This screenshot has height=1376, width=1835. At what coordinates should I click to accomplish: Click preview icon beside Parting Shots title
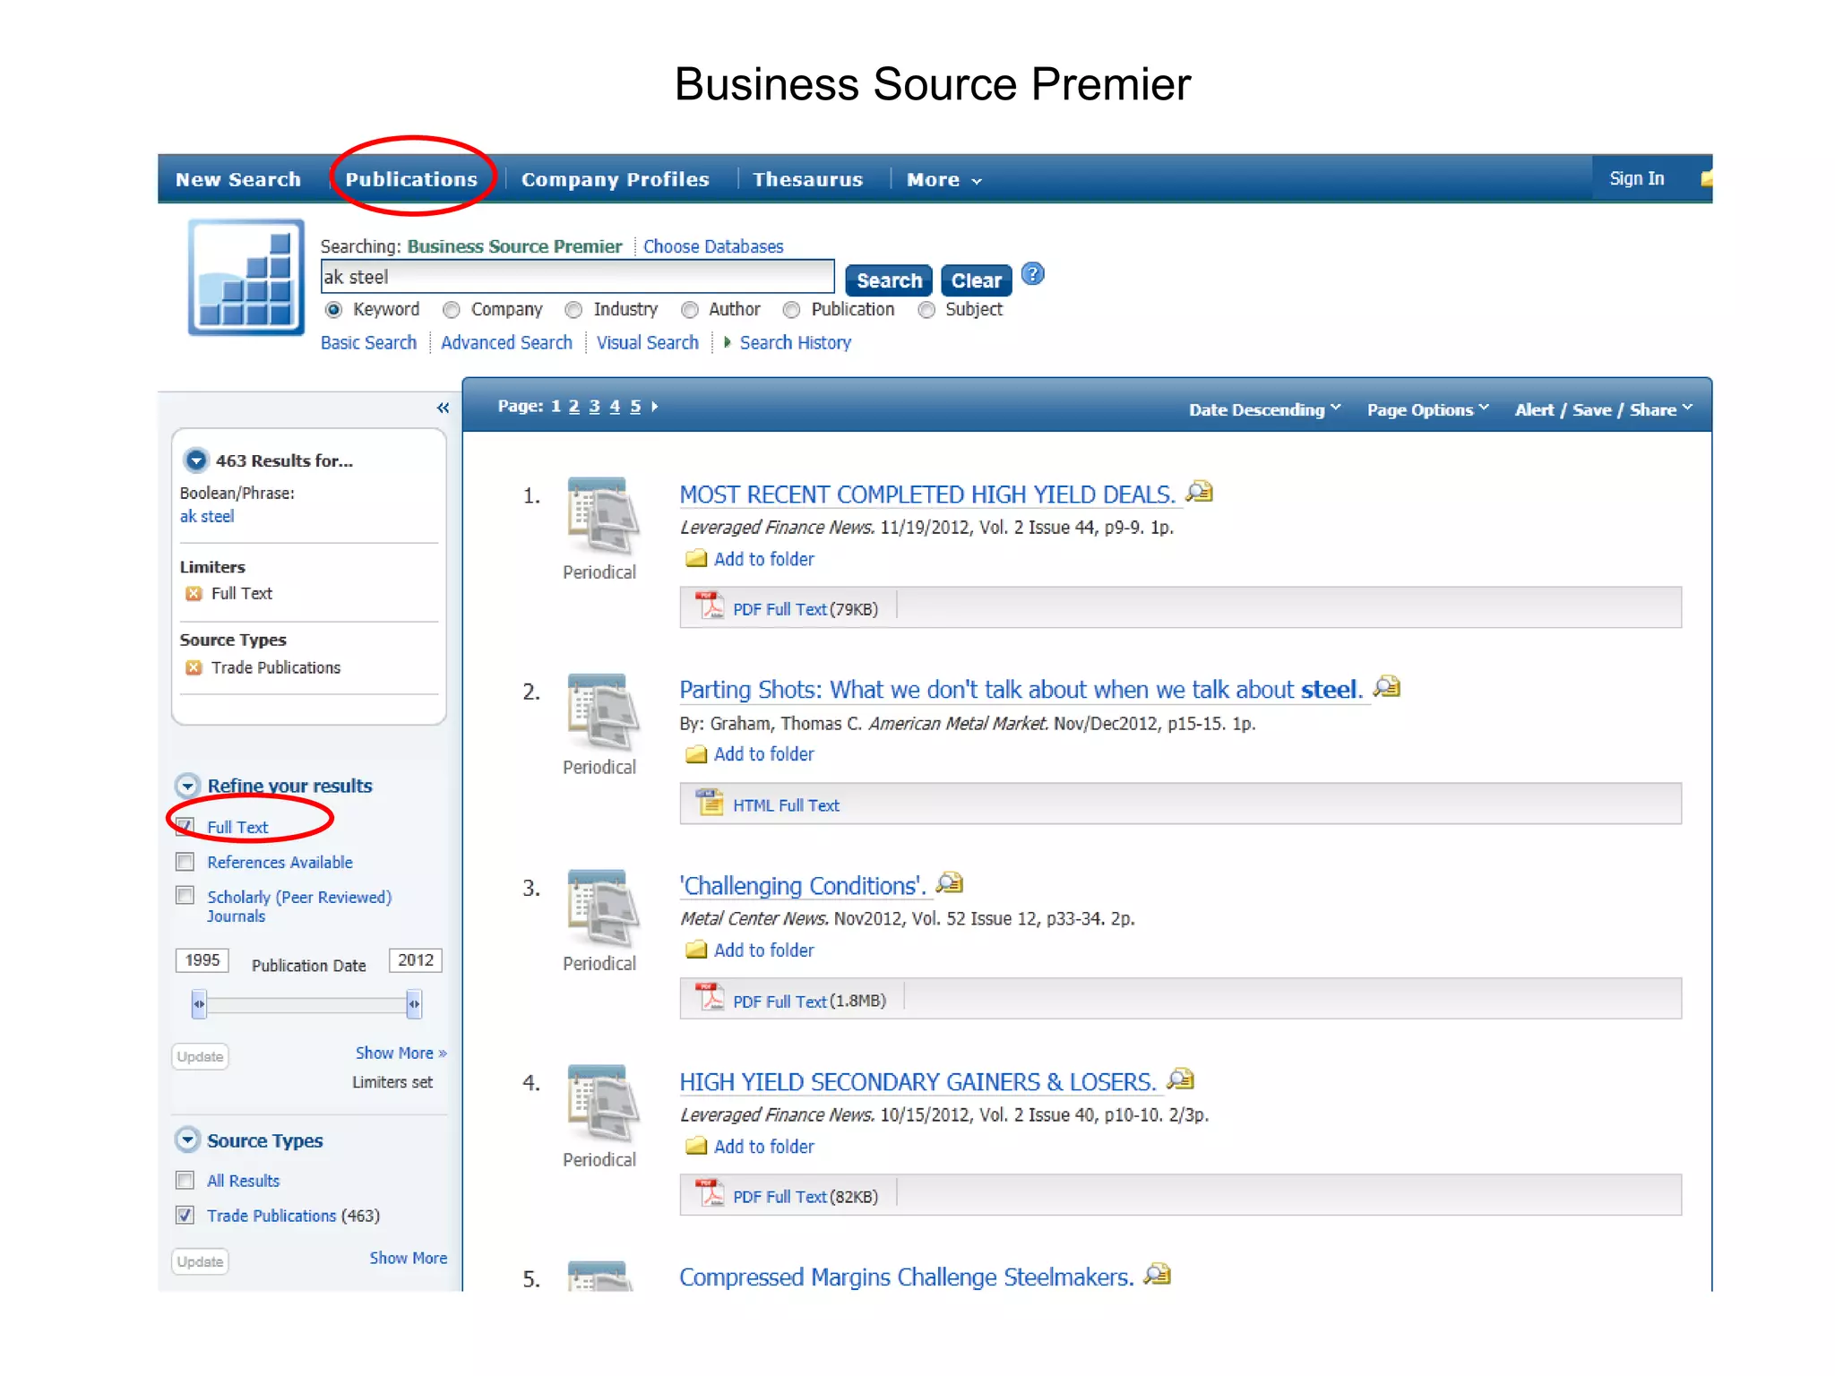pyautogui.click(x=1387, y=687)
